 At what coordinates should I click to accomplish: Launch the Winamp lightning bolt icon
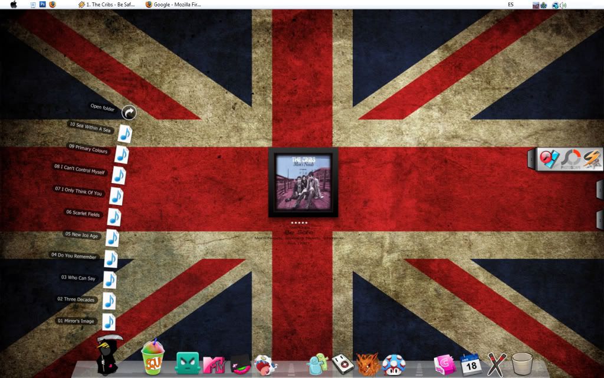592,158
